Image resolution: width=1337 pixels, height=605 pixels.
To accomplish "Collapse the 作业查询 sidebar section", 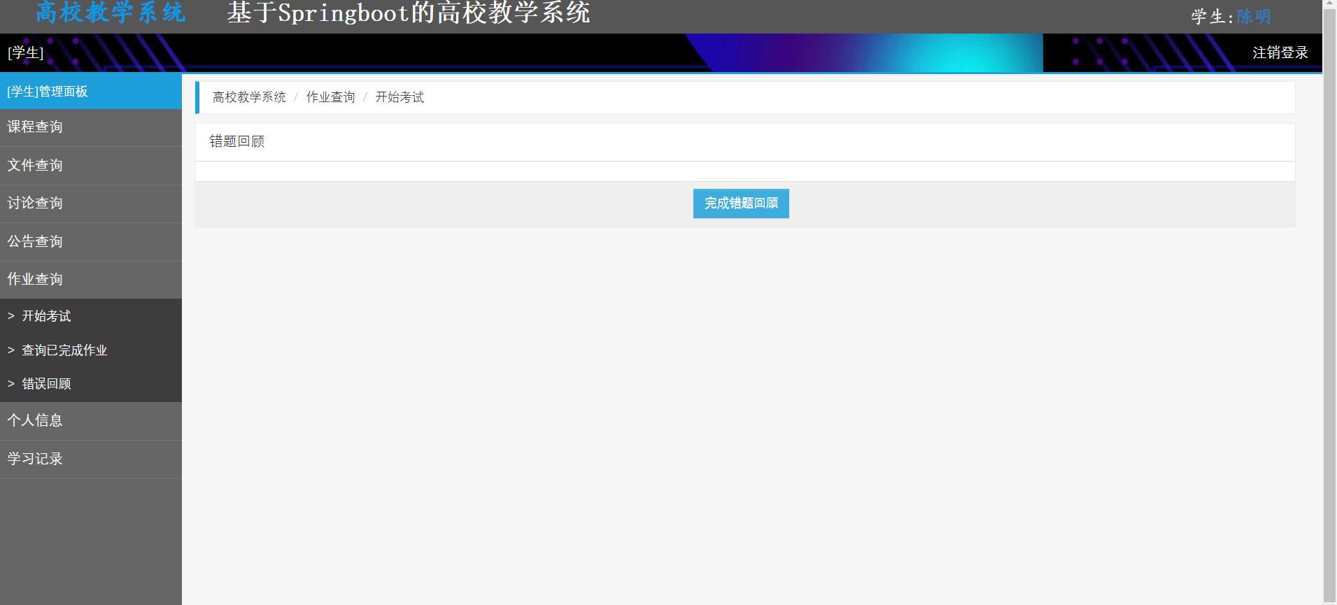I will [x=91, y=280].
